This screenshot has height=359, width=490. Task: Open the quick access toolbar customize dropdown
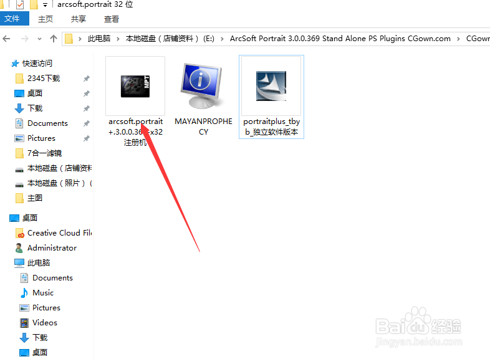tap(45, 5)
